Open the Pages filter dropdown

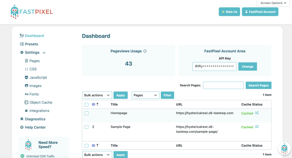tap(145, 95)
